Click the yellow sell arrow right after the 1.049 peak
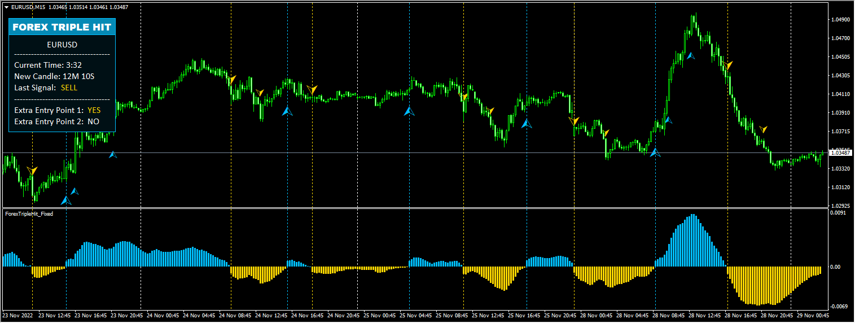 (x=729, y=66)
